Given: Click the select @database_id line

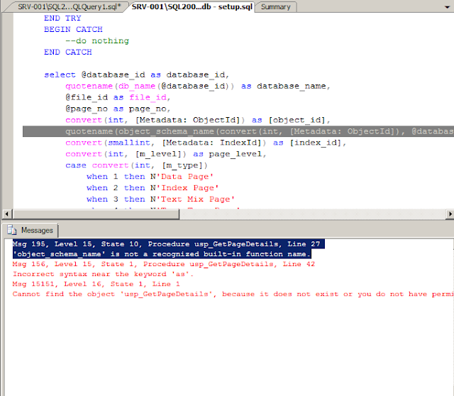Looking at the screenshot, I should 137,75.
